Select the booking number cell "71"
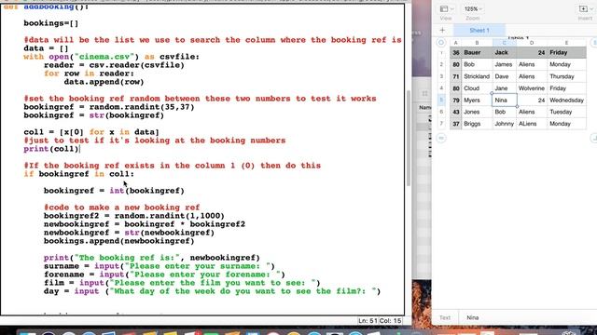The height and width of the screenshot is (335, 597). point(456,76)
